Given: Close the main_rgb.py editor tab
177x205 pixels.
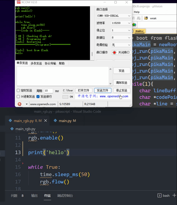Looking at the screenshot, I should pos(45,121).
